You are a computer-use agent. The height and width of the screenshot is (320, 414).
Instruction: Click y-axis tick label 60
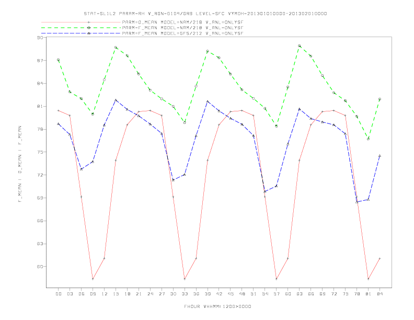(40, 267)
